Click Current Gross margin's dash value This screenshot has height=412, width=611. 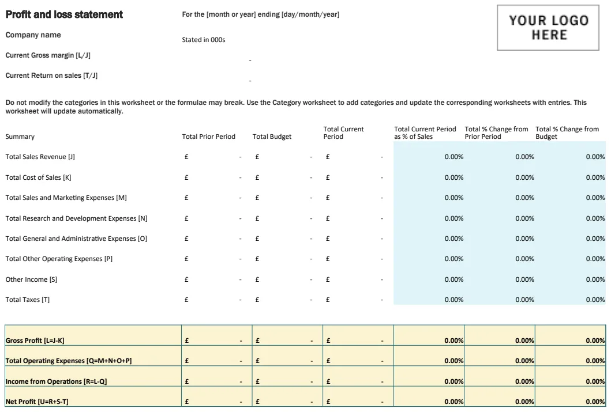pos(250,61)
